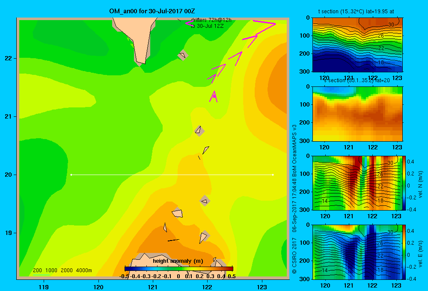428x291 pixels.
Task: Click longitude label 121 on main map axis
Action: (153, 287)
